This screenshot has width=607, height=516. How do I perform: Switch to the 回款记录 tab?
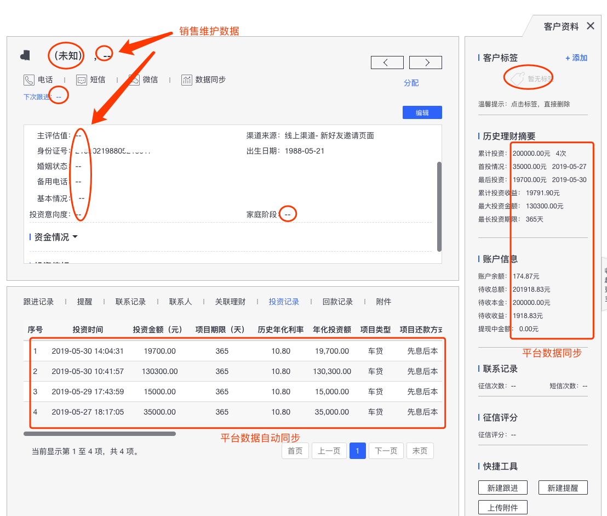point(337,302)
